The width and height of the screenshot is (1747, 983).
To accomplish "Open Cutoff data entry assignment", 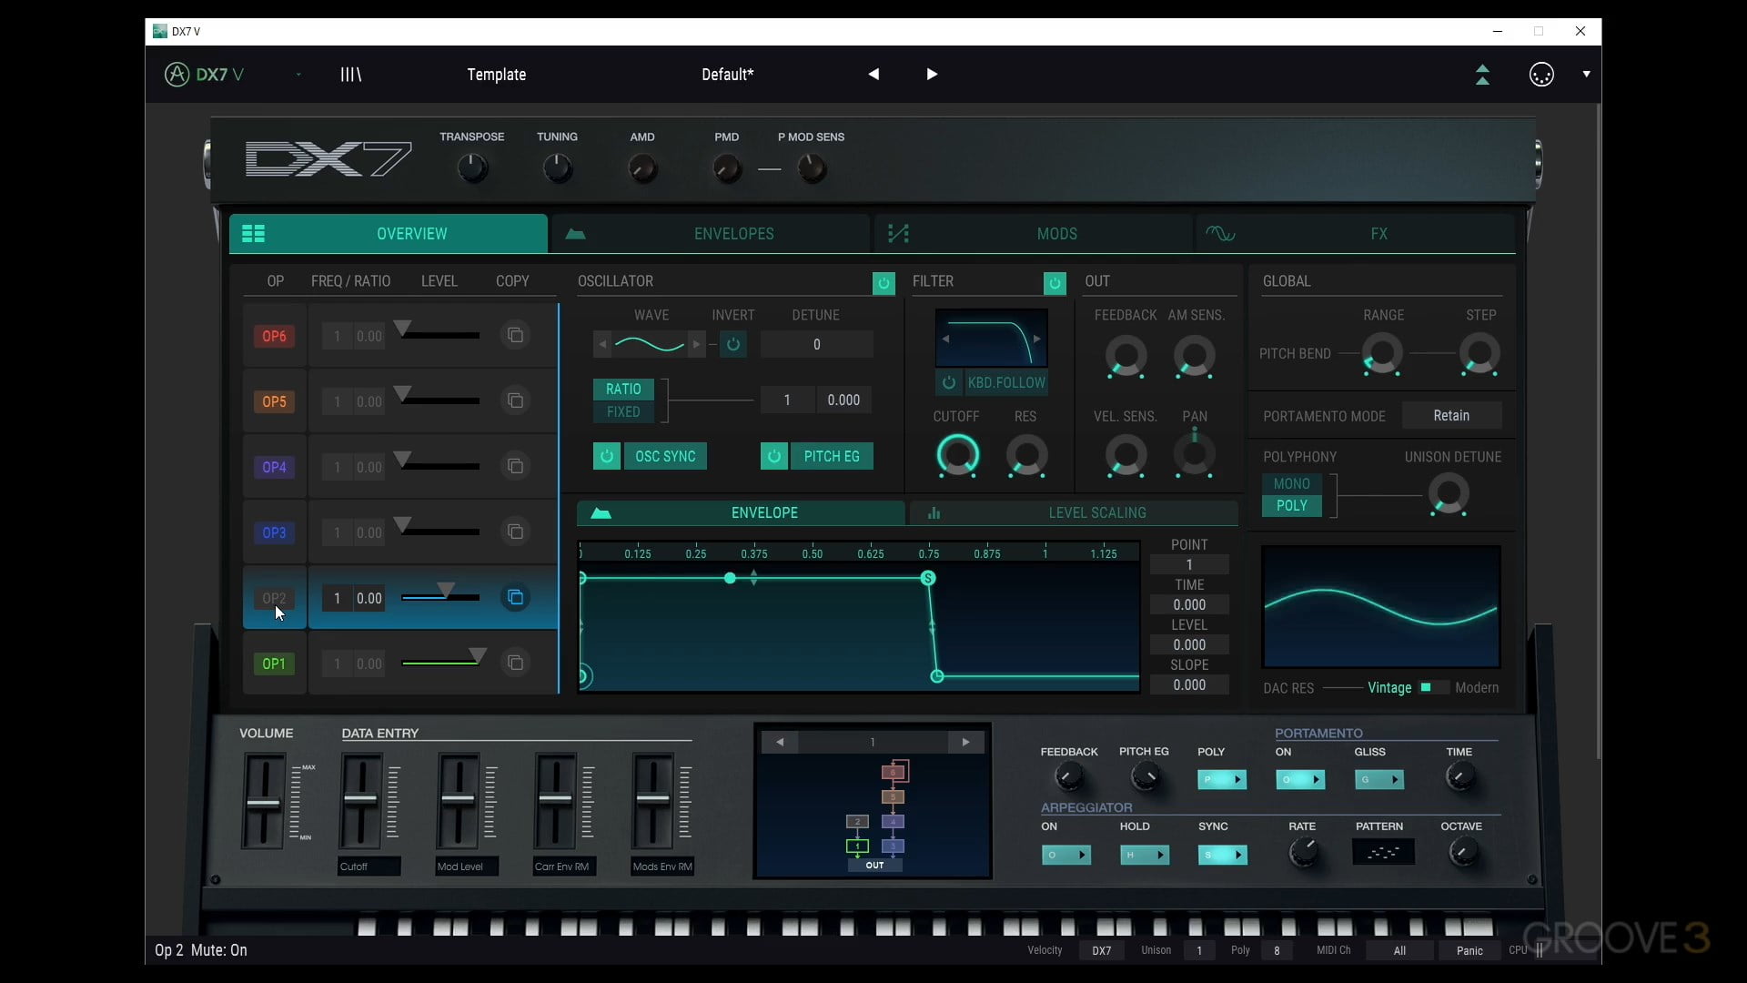I will click(369, 866).
